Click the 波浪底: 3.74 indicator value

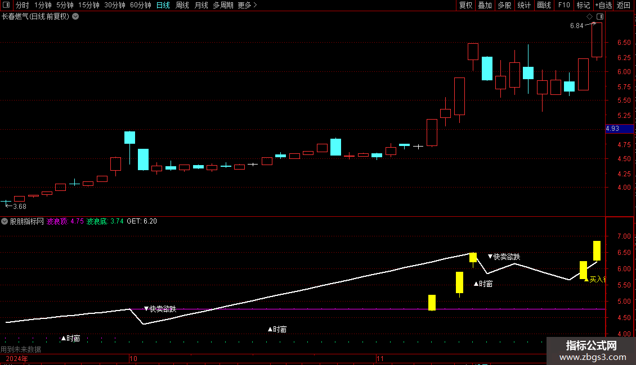pyautogui.click(x=105, y=221)
